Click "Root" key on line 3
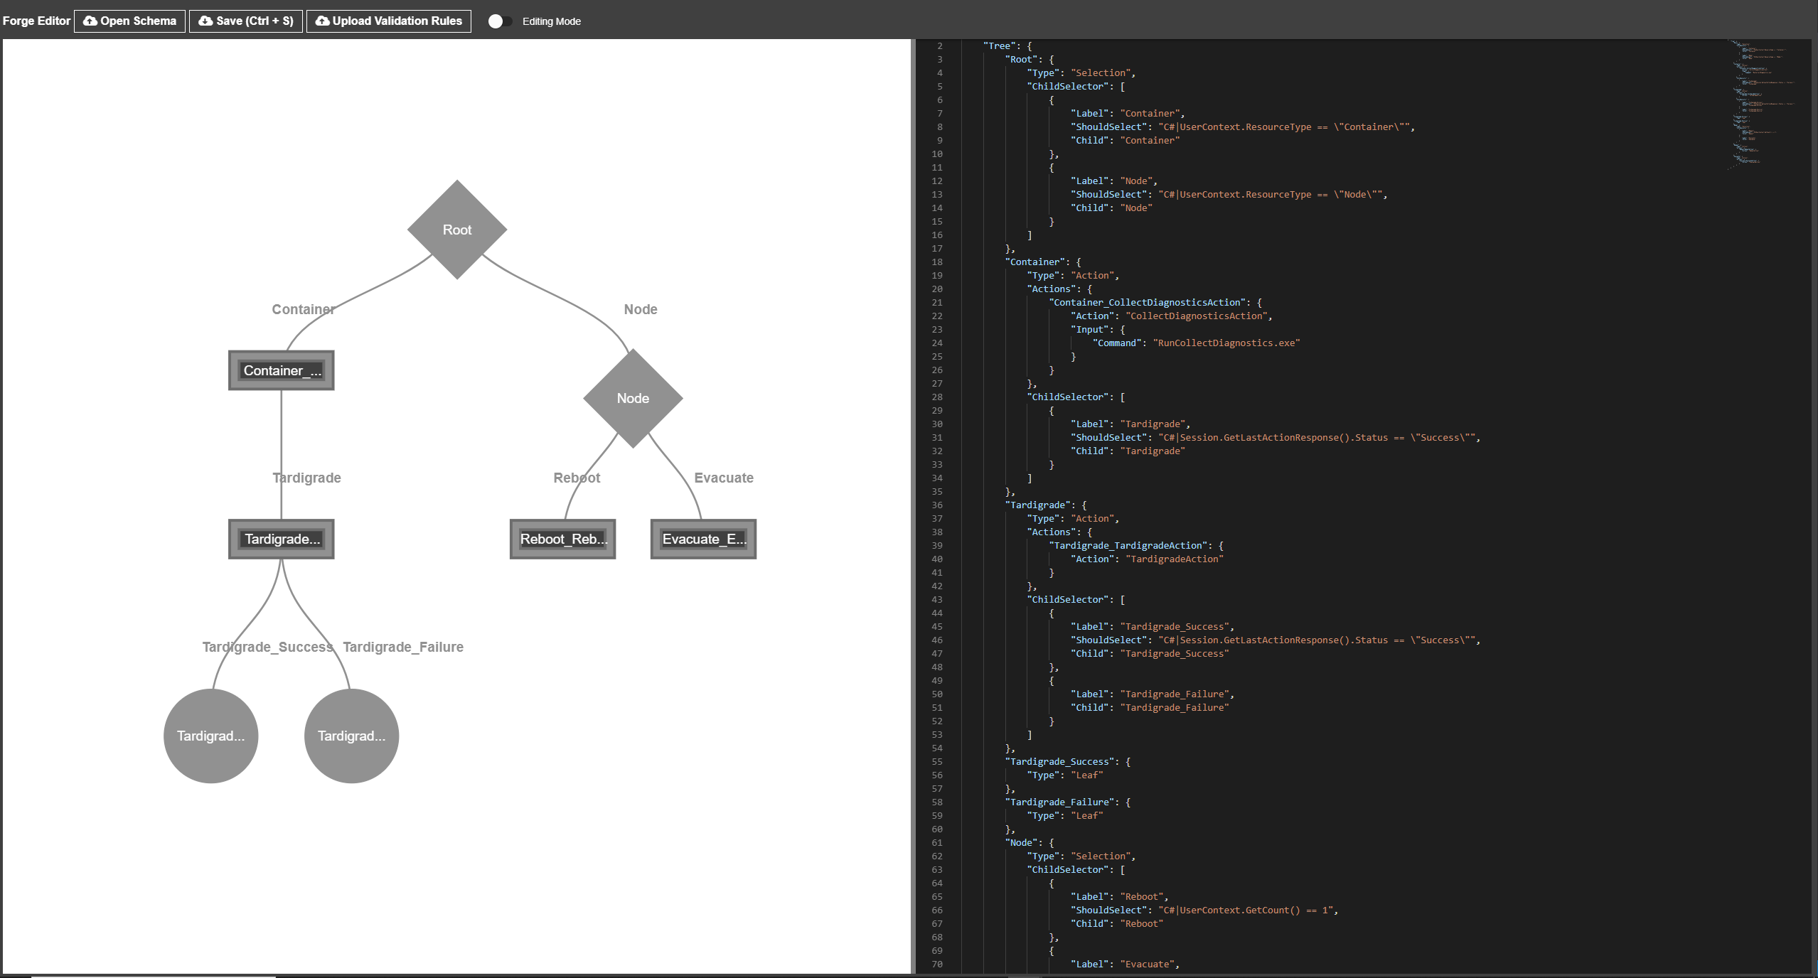Viewport: 1818px width, 978px height. click(1021, 59)
